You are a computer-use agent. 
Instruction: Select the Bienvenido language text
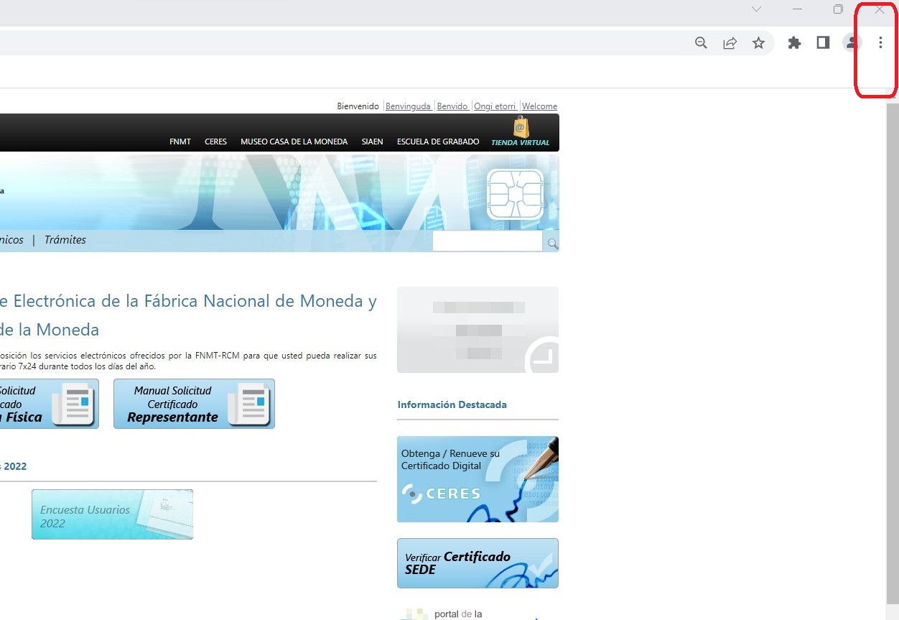(x=358, y=106)
